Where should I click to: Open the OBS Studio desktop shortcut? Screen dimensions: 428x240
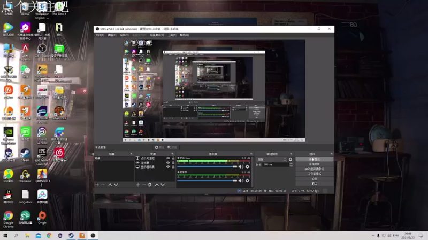pos(42,51)
